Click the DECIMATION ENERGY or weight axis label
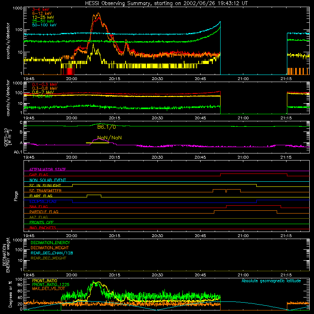This screenshot has width=314, height=314. [6, 255]
